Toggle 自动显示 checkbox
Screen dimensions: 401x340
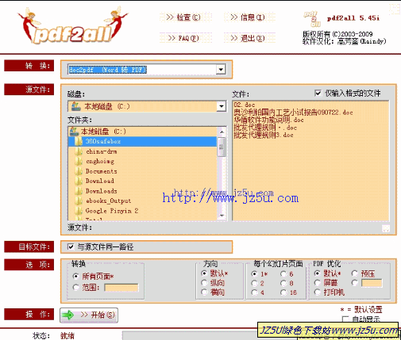click(x=345, y=319)
